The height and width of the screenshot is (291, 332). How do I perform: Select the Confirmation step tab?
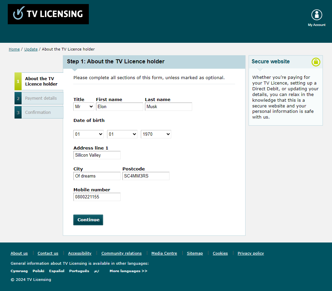click(x=38, y=112)
